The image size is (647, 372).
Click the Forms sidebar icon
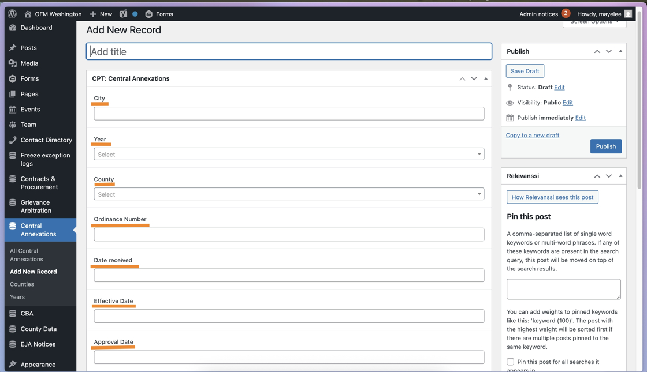[12, 78]
